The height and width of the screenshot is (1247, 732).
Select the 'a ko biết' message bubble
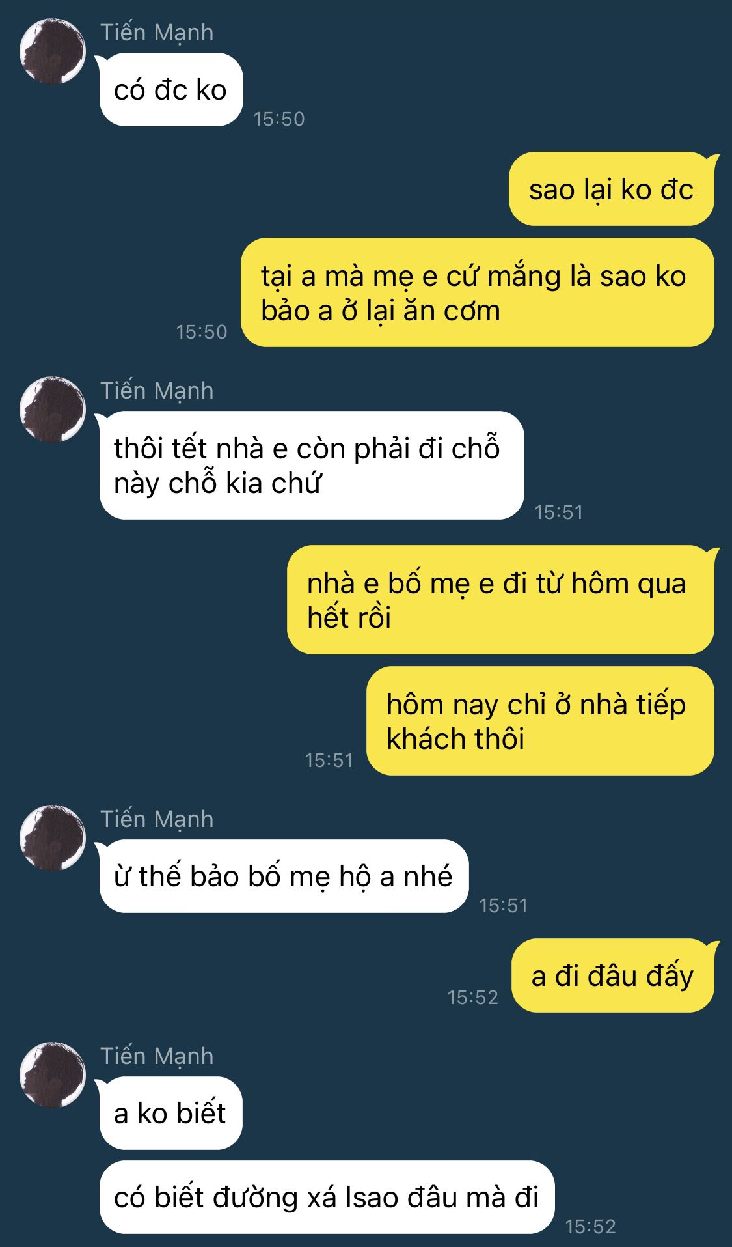(x=170, y=1113)
